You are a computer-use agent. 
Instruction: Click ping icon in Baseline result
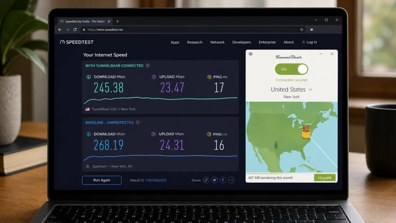click(x=209, y=134)
